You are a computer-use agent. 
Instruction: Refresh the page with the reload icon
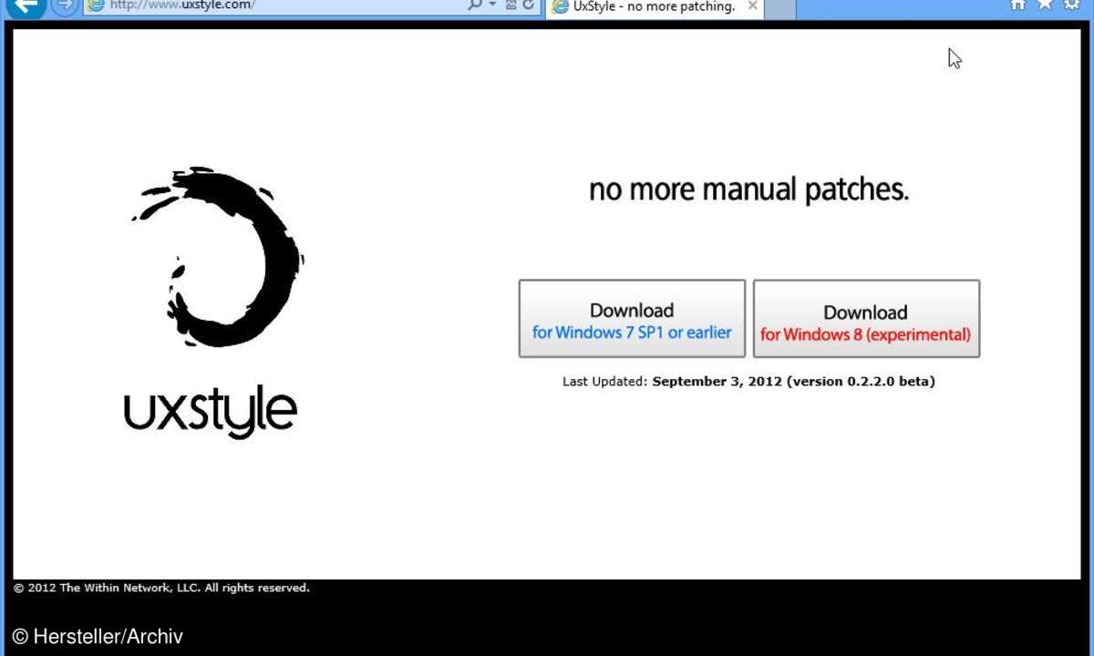pos(528,5)
